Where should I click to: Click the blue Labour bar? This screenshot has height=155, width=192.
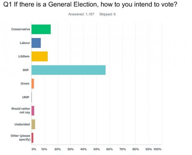point(36,43)
